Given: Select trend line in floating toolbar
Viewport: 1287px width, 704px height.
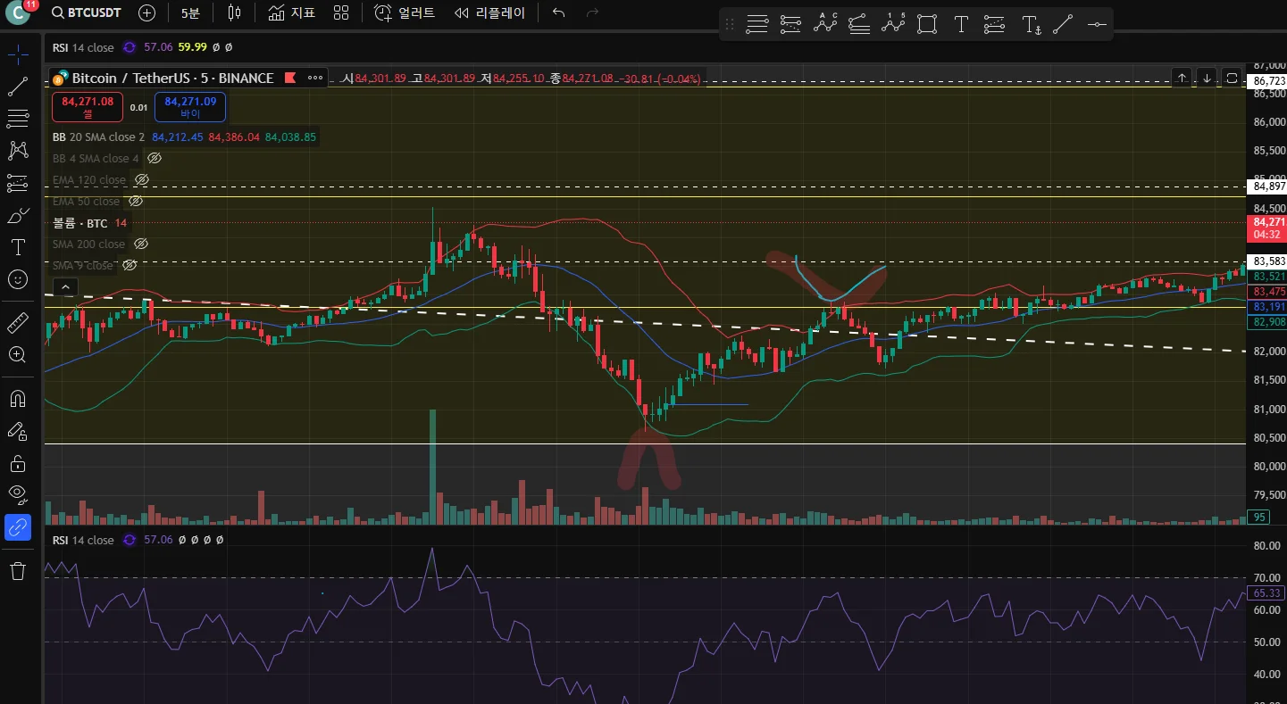Looking at the screenshot, I should click(x=1063, y=25).
